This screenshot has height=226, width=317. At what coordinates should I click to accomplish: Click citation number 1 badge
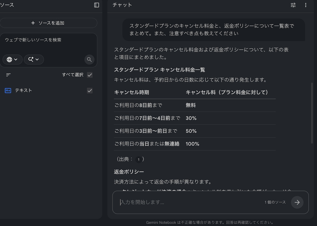[138, 160]
